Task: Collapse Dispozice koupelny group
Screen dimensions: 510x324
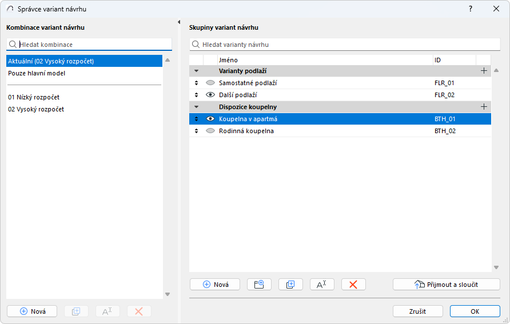Action: pos(197,107)
